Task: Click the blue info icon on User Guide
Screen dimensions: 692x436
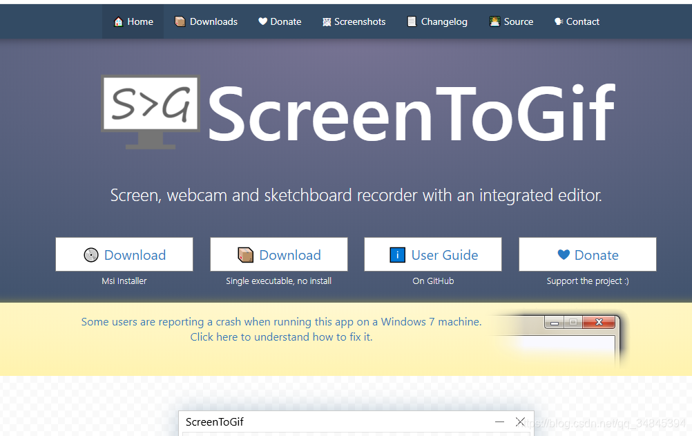Action: click(x=397, y=255)
